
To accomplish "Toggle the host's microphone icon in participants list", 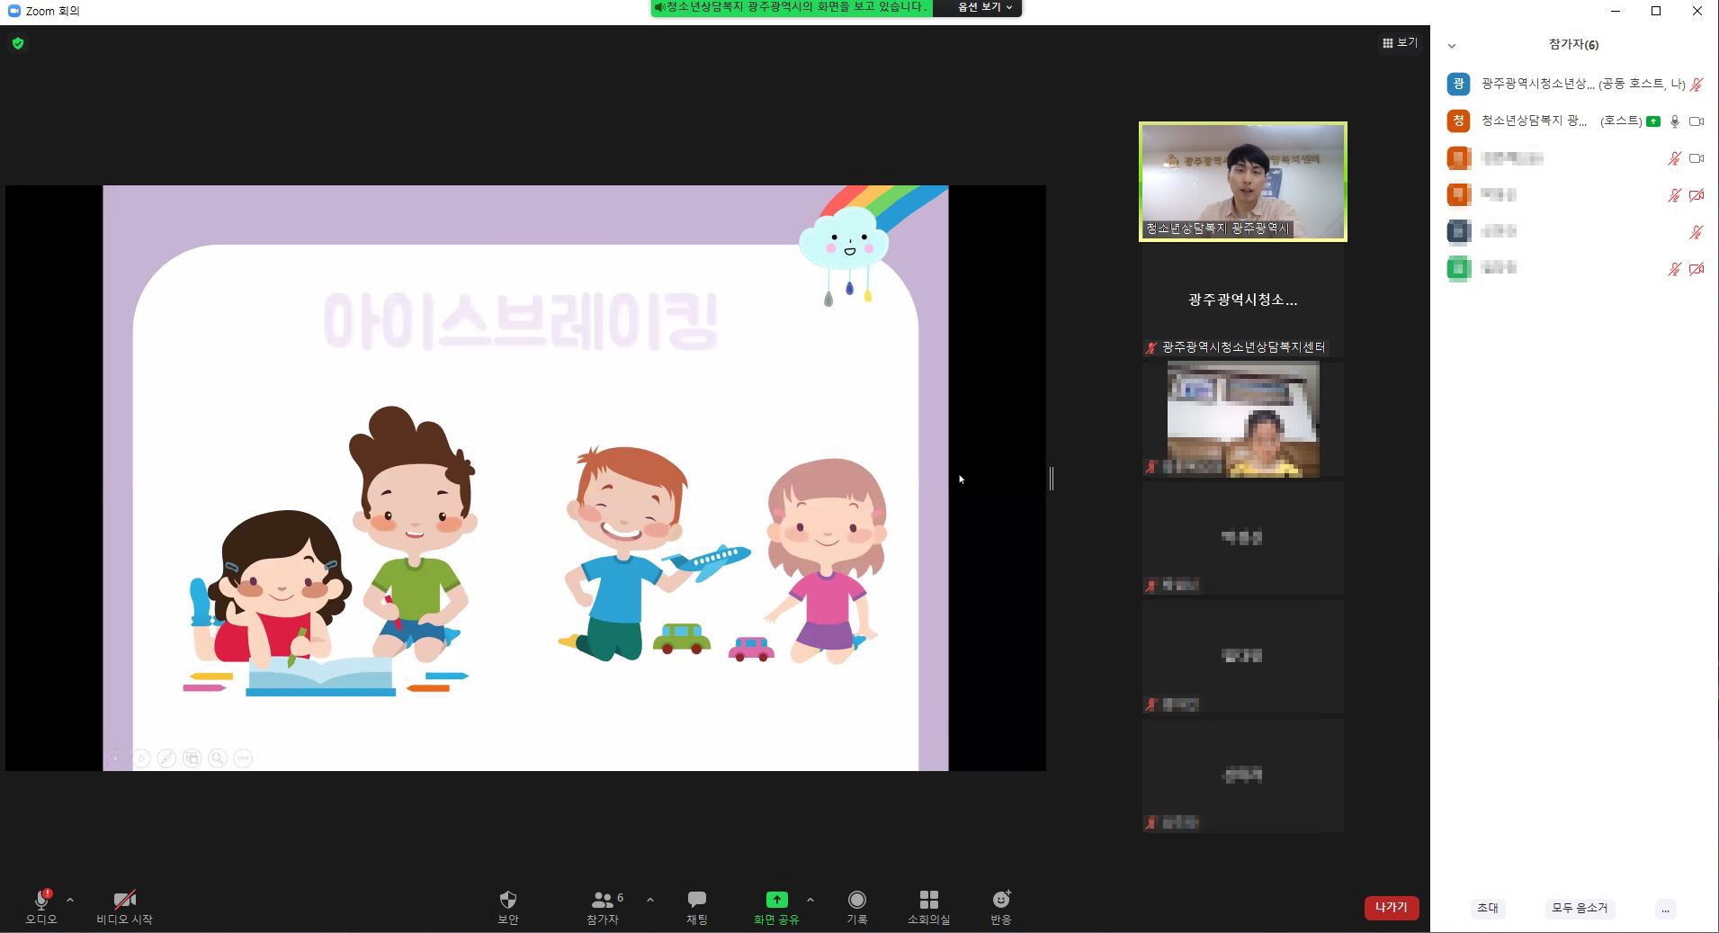I will 1674,121.
